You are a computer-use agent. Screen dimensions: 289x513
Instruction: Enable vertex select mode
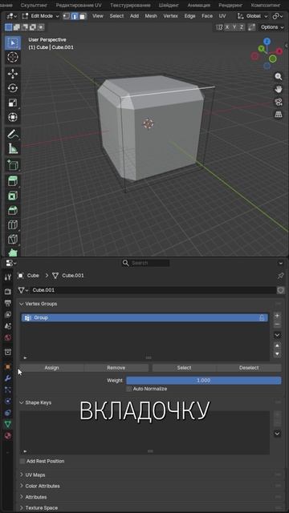point(67,16)
